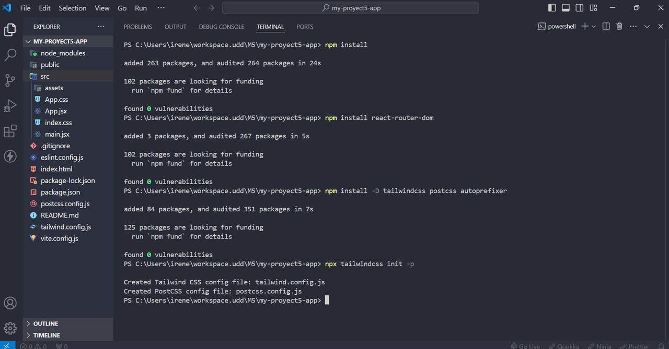669x349 pixels.
Task: Click the my-proyect5-app command center search box
Action: (x=350, y=8)
